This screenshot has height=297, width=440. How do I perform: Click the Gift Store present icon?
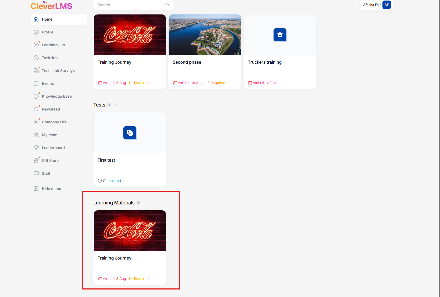tap(36, 161)
